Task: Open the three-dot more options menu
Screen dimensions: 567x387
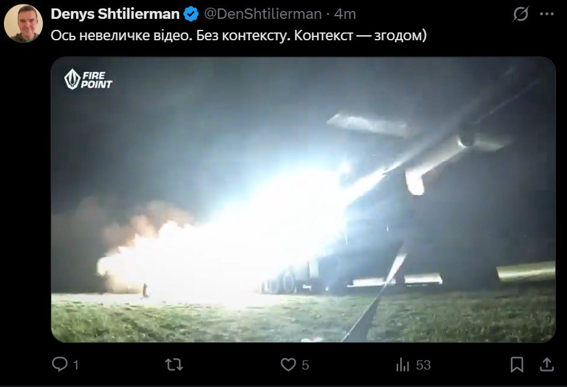Action: 547,14
